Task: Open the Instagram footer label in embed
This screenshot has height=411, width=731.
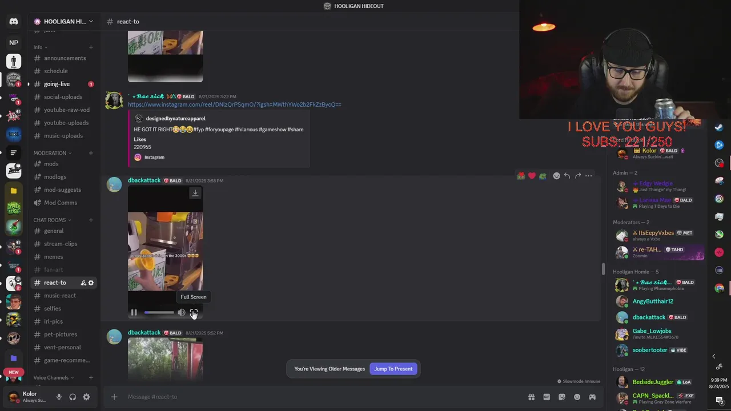Action: (154, 157)
